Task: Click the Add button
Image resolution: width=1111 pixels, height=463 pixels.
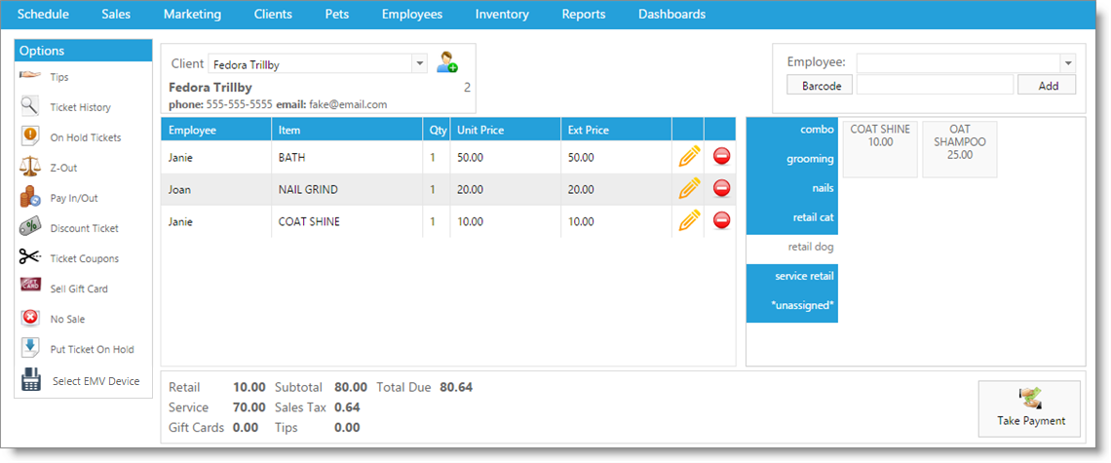Action: click(x=1048, y=85)
